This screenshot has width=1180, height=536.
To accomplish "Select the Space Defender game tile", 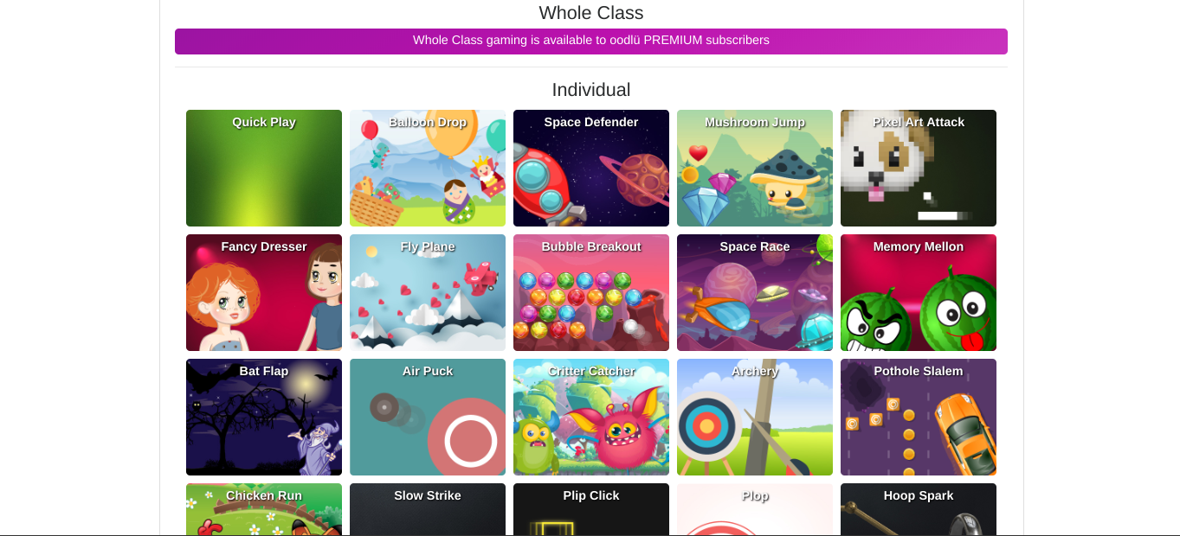I will (x=591, y=168).
